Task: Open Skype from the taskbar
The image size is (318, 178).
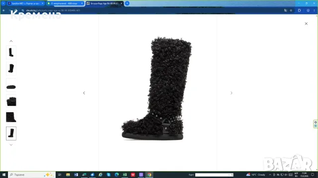Action: (x=108, y=175)
